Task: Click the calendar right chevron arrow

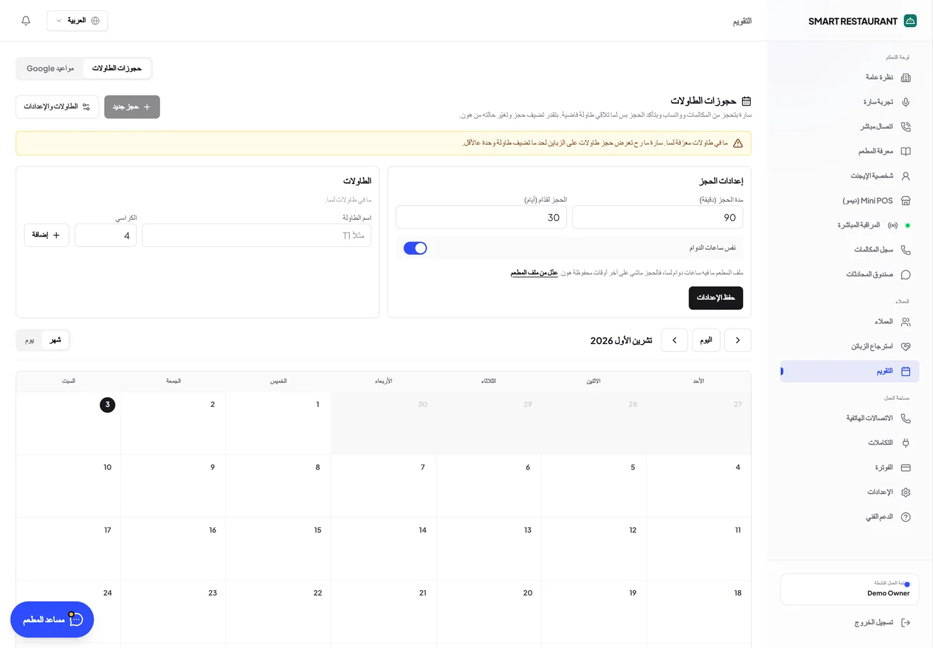Action: pyautogui.click(x=738, y=340)
